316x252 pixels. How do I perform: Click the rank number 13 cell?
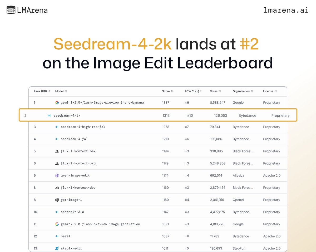(x=35, y=248)
